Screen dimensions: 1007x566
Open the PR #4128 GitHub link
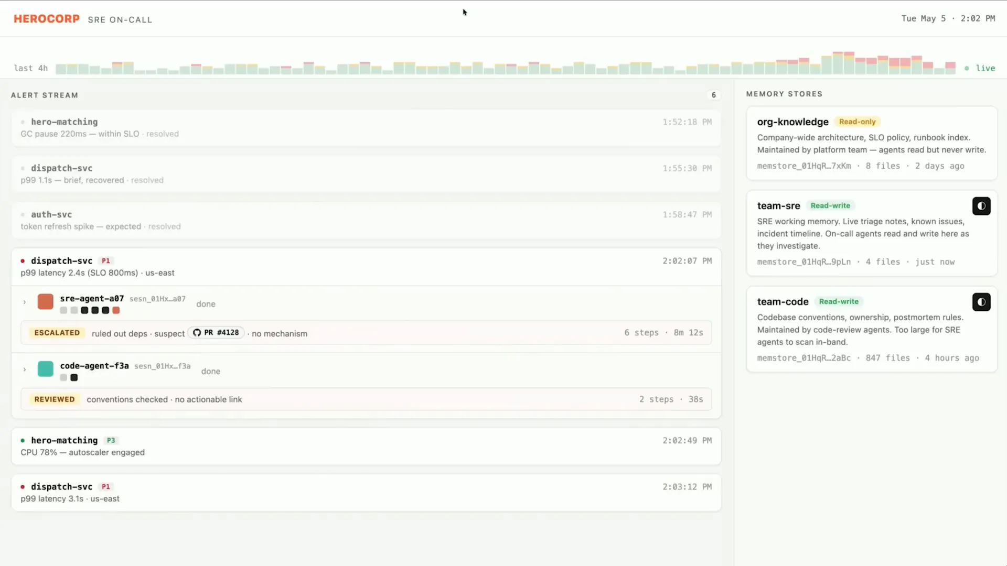point(216,333)
